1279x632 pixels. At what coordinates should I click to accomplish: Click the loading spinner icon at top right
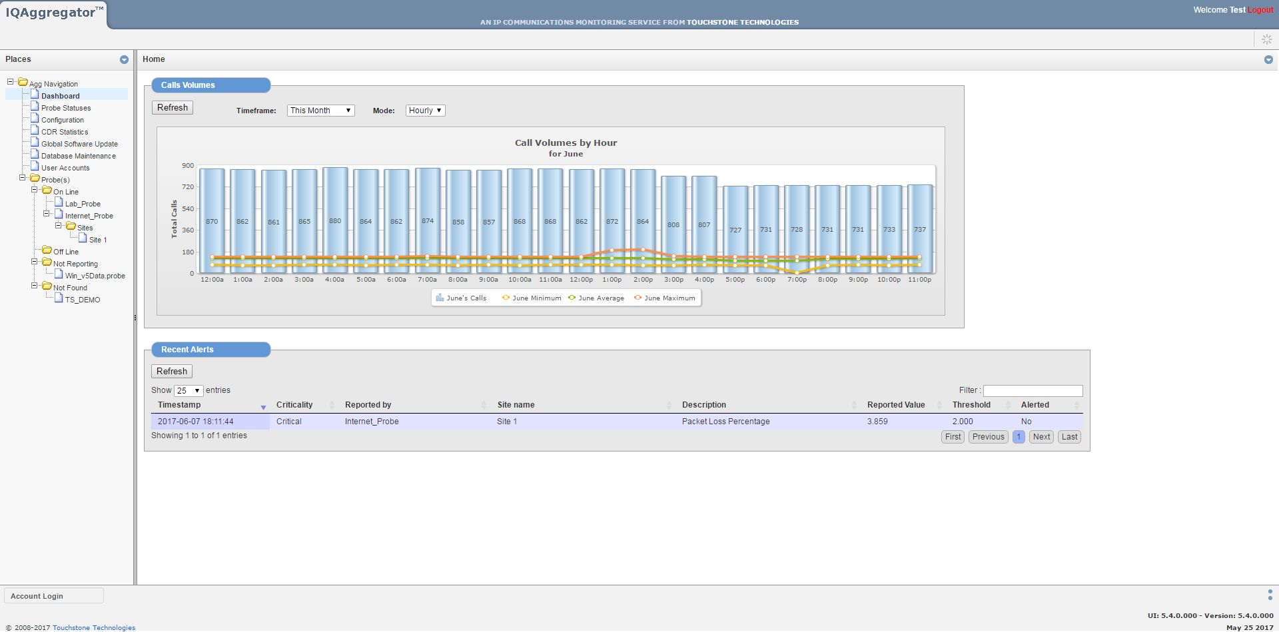(x=1266, y=40)
